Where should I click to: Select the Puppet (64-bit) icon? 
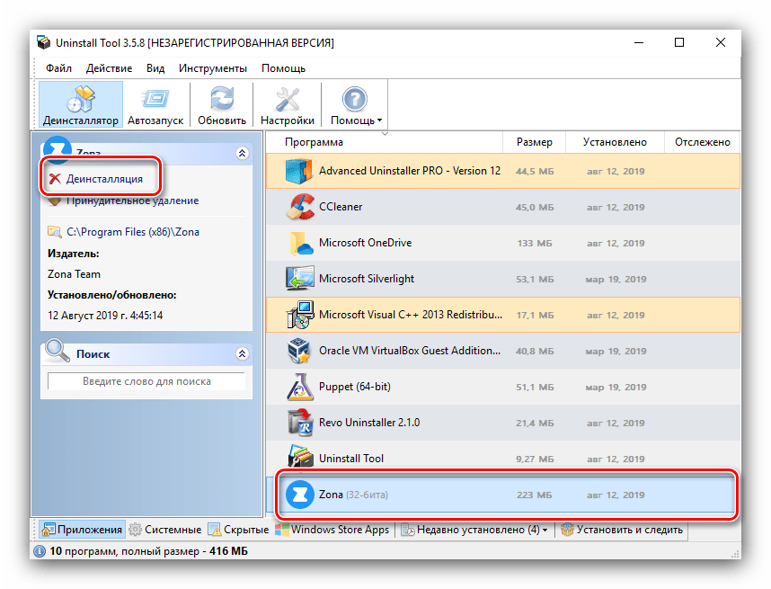299,387
